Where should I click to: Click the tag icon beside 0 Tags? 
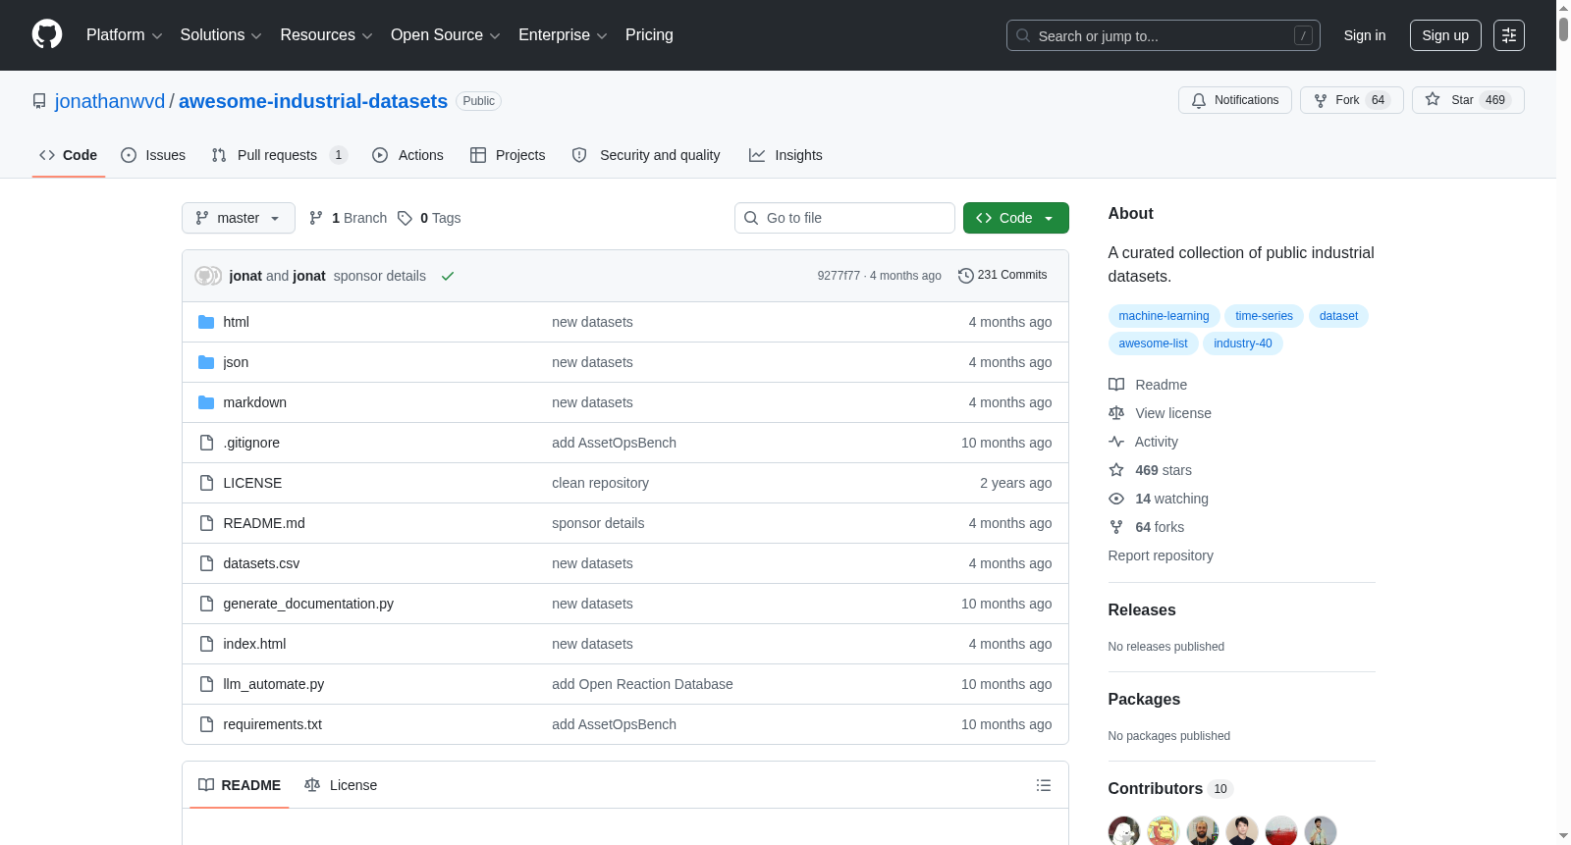[x=405, y=218]
